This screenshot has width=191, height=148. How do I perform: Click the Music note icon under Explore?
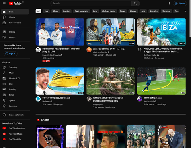pos(4,73)
